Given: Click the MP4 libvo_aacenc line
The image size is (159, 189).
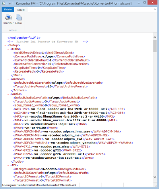Looking at the screenshot, I should [x=65, y=120].
